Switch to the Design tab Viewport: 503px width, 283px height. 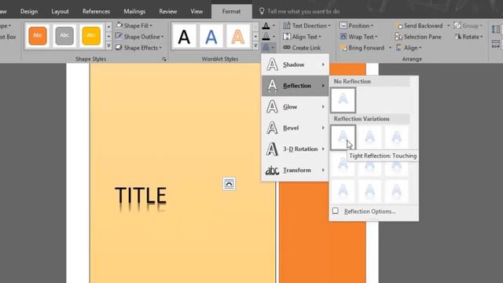(29, 11)
